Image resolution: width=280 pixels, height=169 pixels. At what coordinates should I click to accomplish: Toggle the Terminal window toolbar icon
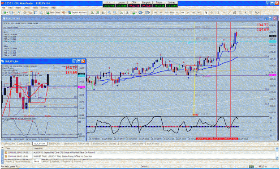pos(35,12)
